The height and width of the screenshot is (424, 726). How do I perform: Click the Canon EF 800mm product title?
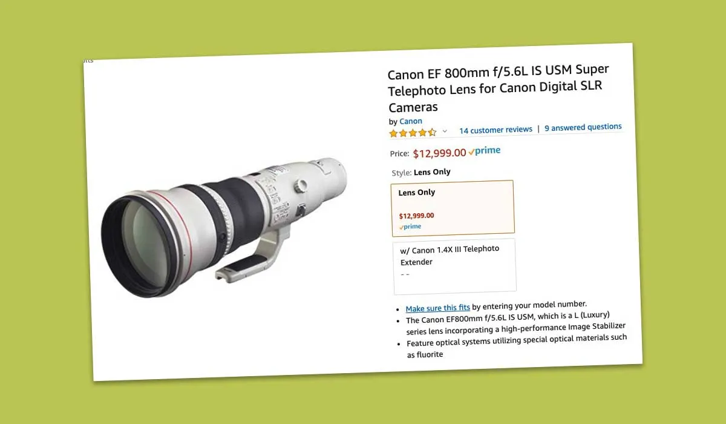coord(498,88)
